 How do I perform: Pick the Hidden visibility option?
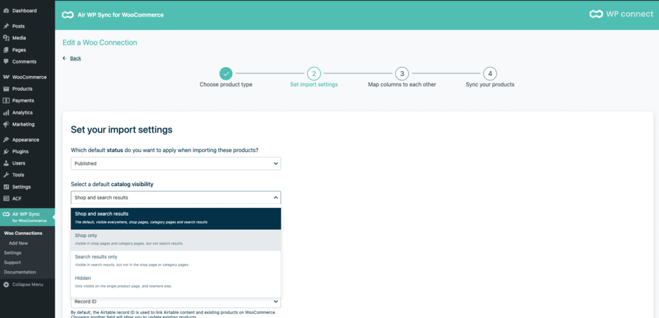pos(176,281)
